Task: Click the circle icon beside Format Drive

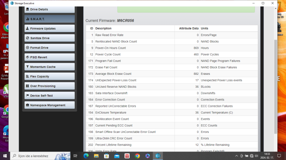Action: tap(28, 48)
